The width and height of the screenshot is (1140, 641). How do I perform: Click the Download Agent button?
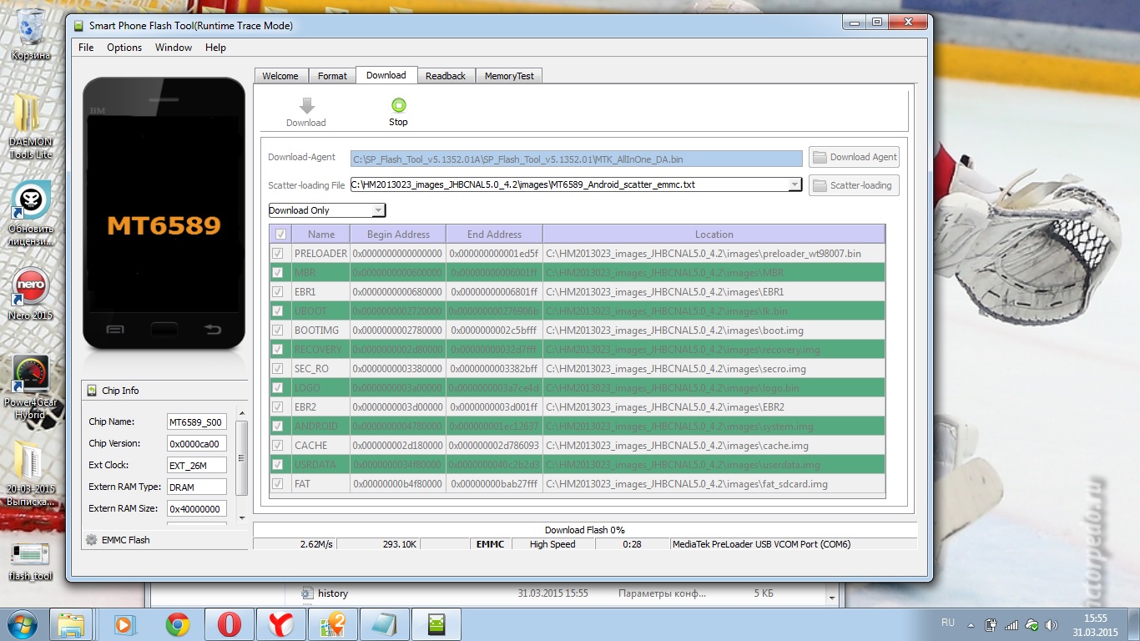(x=854, y=157)
